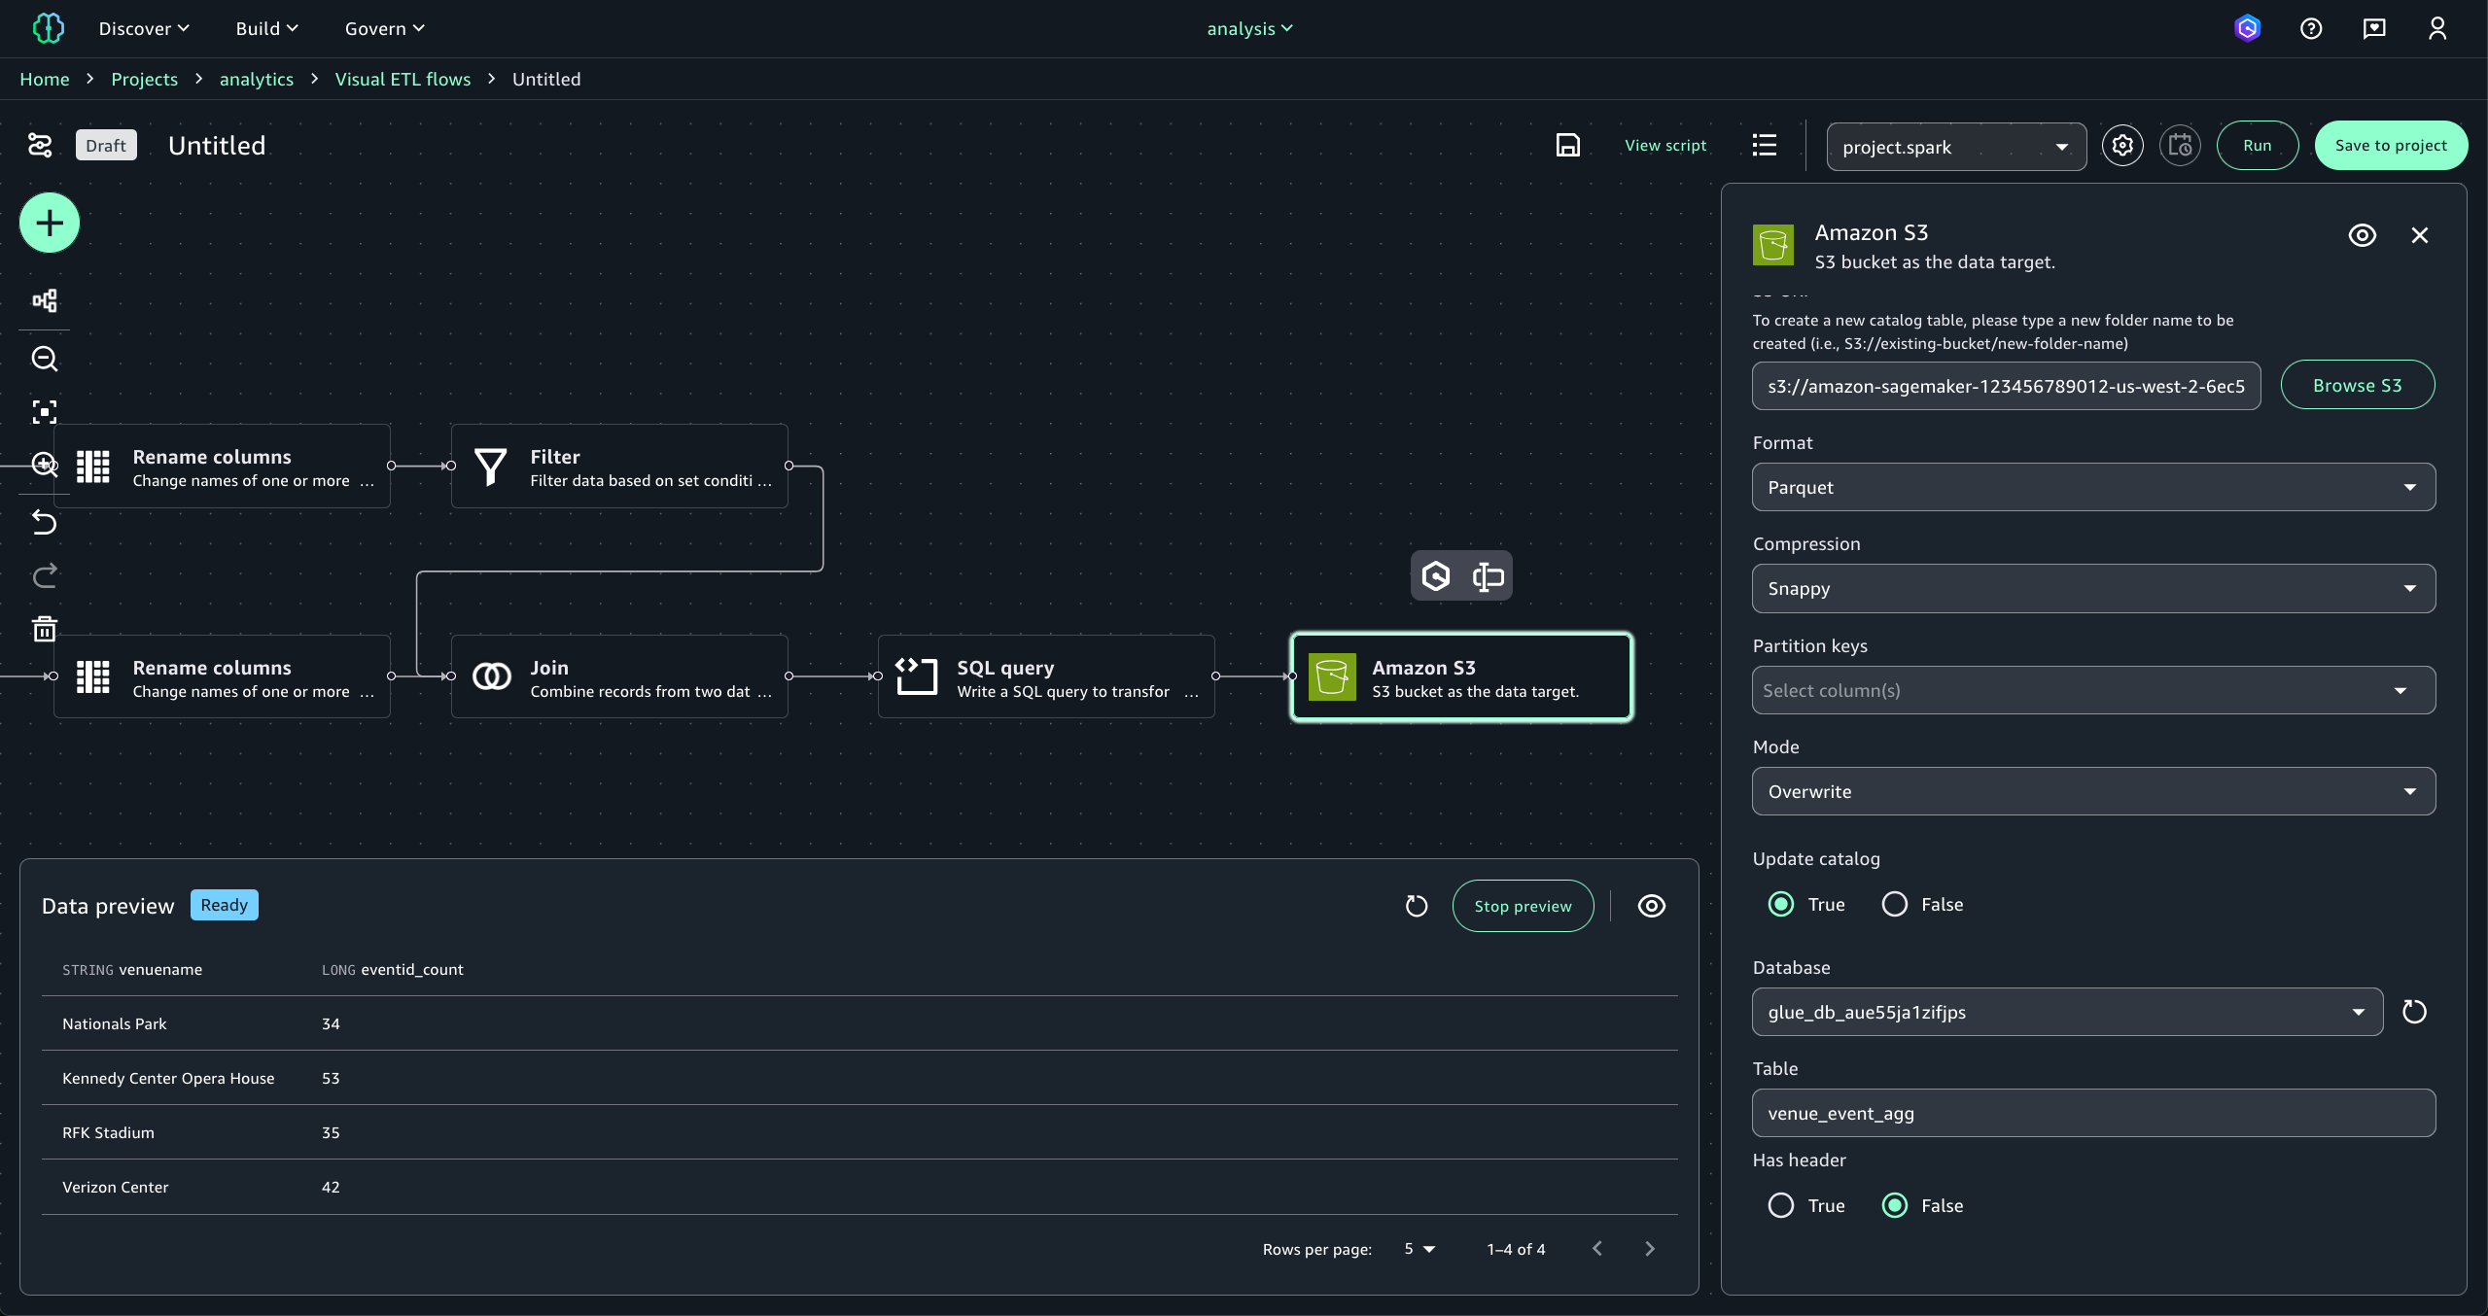
Task: Click the View script link
Action: pyautogui.click(x=1665, y=146)
